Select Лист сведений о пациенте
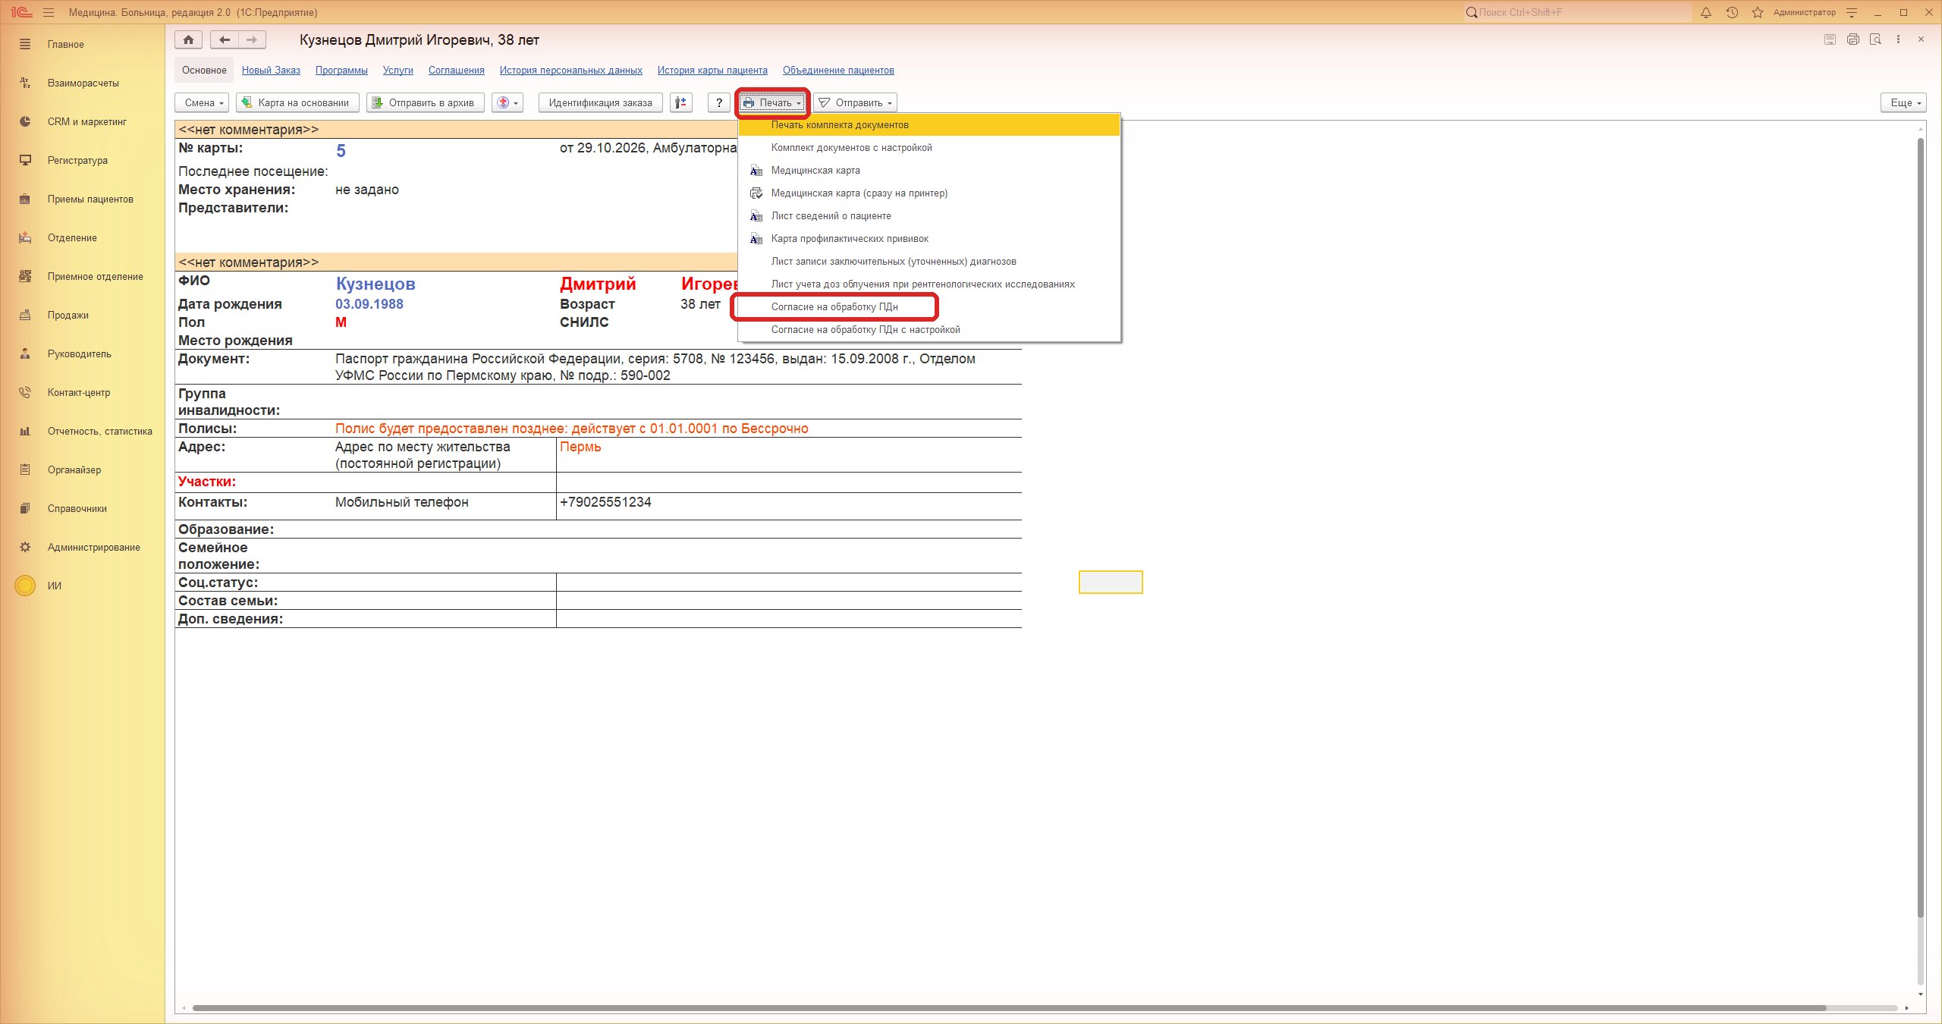Image resolution: width=1942 pixels, height=1024 pixels. pos(929,215)
